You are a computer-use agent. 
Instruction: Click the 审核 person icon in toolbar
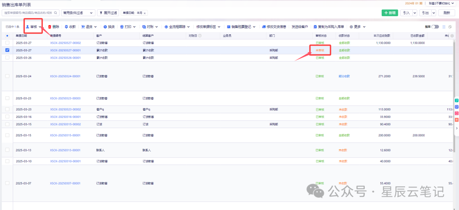(x=28, y=27)
